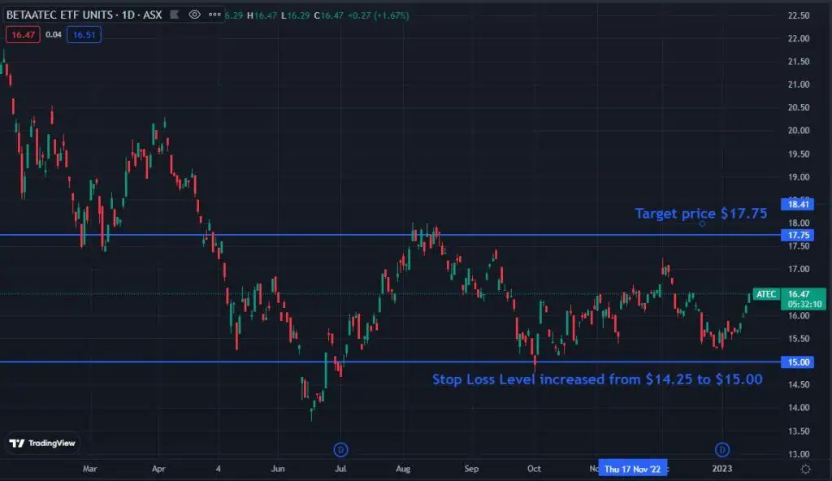Click the dividend D marker near 2023
Viewport: 832px width, 481px height.
[721, 449]
